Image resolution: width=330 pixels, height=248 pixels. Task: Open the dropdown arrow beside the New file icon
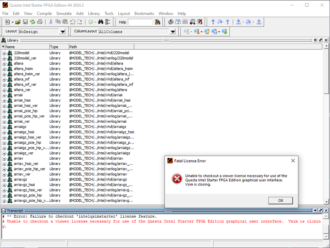(x=13, y=22)
